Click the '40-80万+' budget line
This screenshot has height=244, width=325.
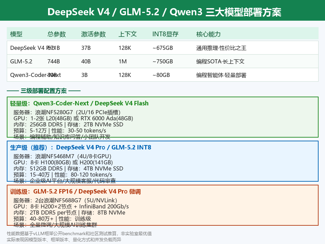(52, 219)
